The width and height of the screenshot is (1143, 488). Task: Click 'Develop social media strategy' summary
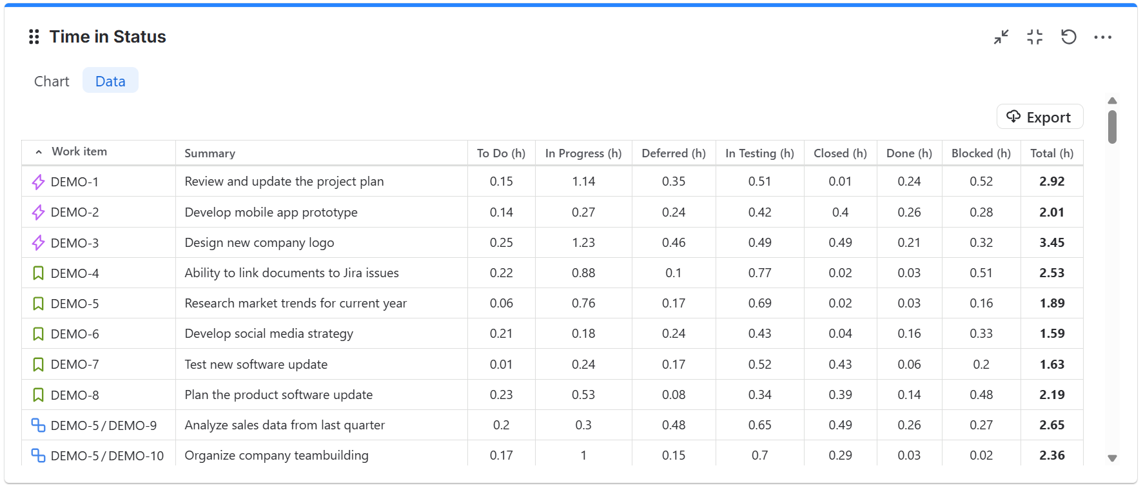pyautogui.click(x=269, y=334)
